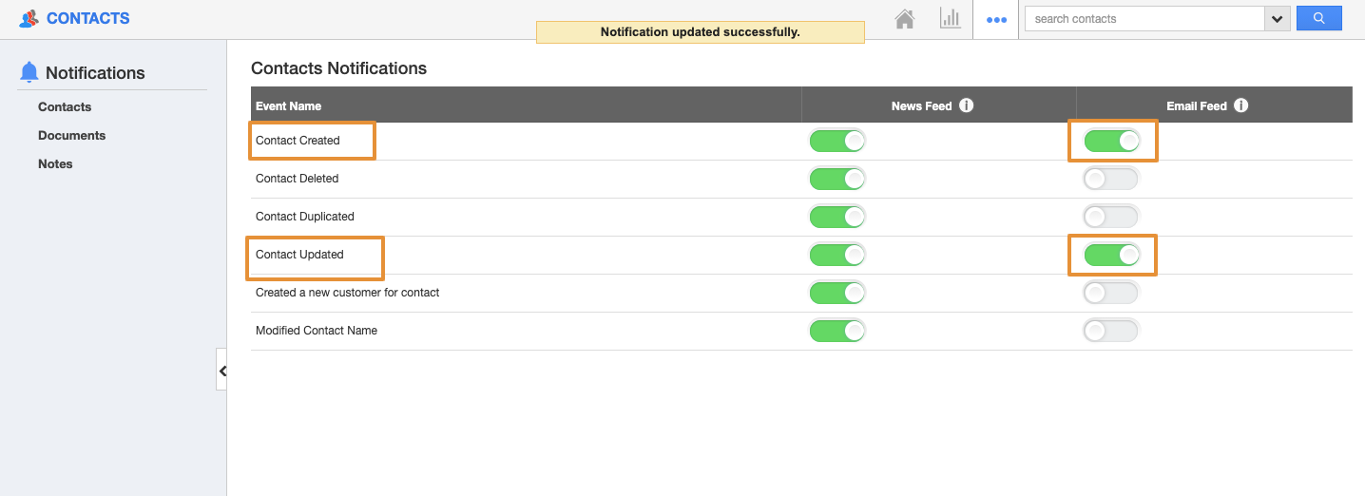The height and width of the screenshot is (496, 1365).
Task: Click the Email Feed info icon
Action: [1241, 105]
